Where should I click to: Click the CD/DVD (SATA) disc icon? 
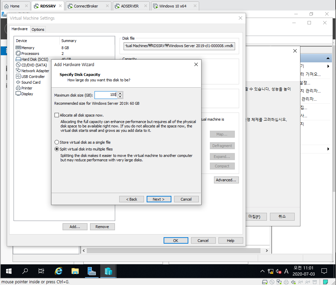[x=18, y=65]
